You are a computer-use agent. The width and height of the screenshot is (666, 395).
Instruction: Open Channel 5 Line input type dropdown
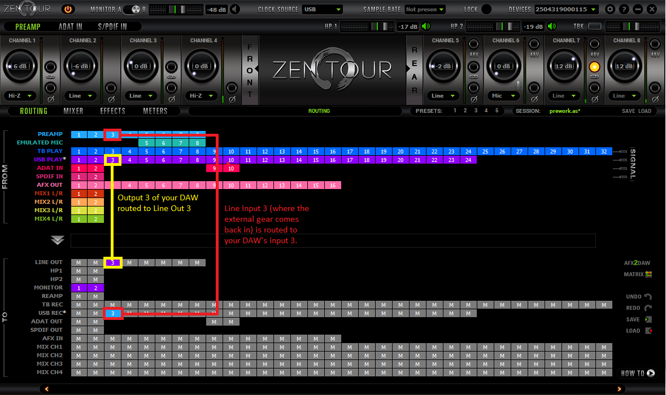443,96
